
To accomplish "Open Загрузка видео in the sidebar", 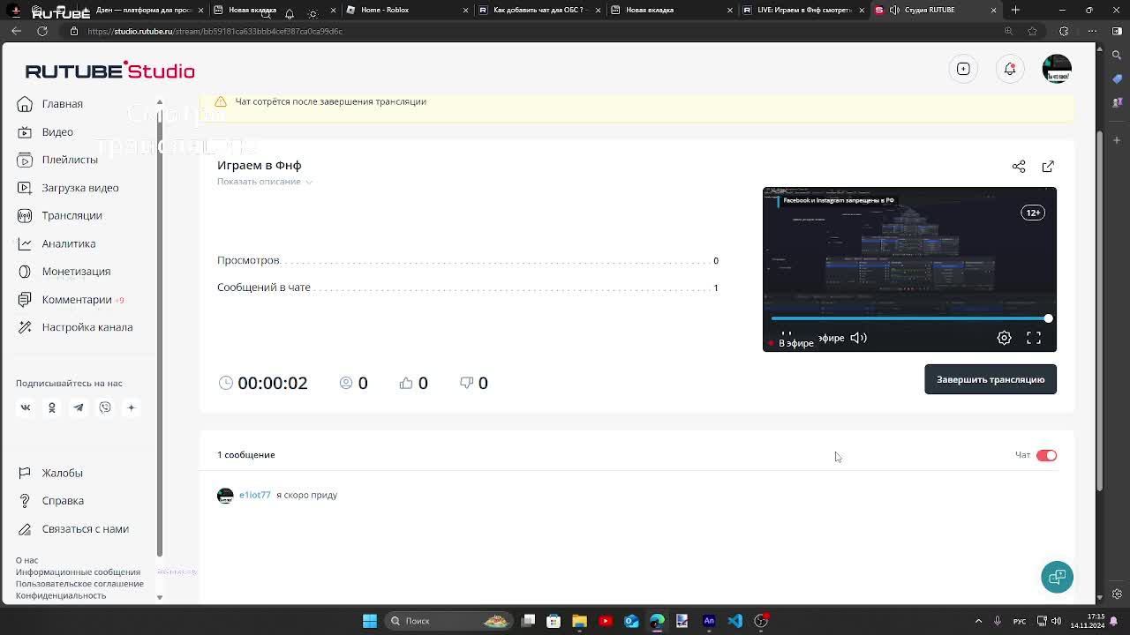I will tap(79, 188).
